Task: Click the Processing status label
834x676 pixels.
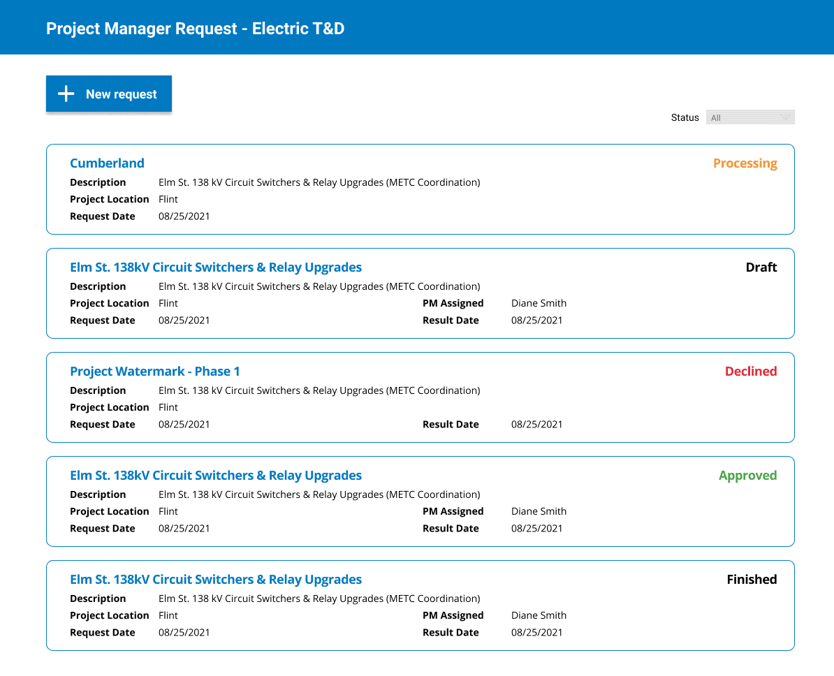Action: pyautogui.click(x=745, y=163)
